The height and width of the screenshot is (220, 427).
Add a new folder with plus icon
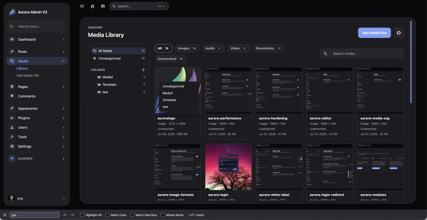pyautogui.click(x=143, y=70)
